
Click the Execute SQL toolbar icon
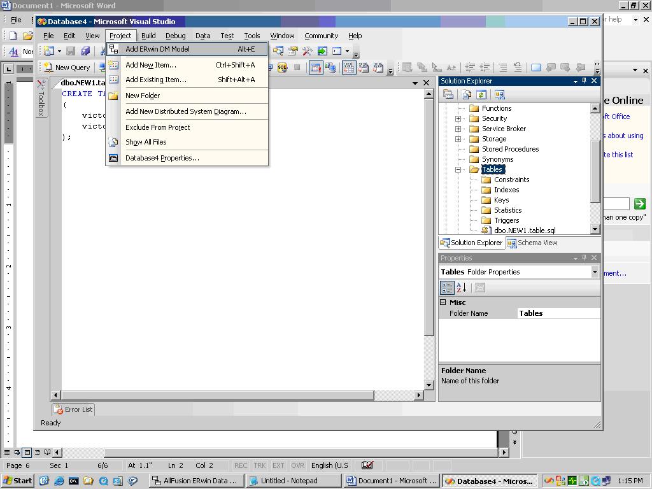point(282,67)
